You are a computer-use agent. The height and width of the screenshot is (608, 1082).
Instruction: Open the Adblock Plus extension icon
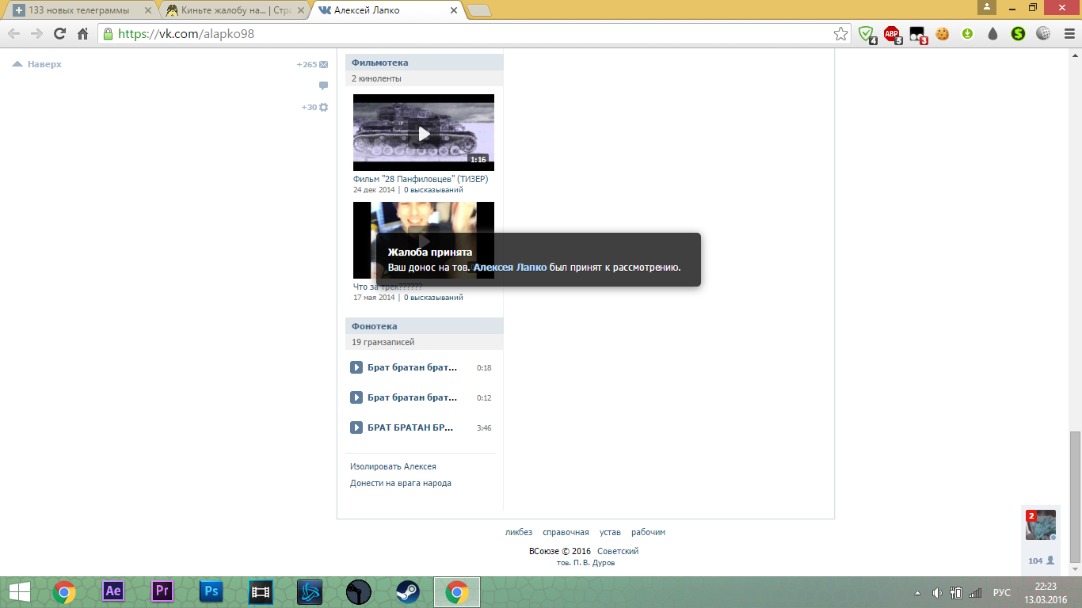892,34
